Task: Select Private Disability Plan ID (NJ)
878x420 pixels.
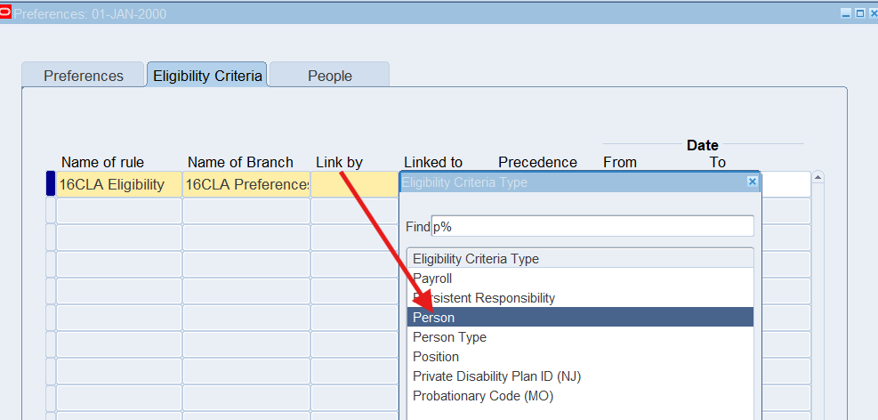Action: click(x=496, y=376)
